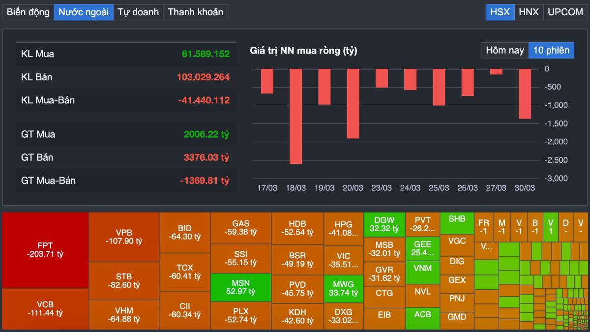The width and height of the screenshot is (590, 332).
Task: Open the VCB -111.44 tỷ tile
Action: 45,309
